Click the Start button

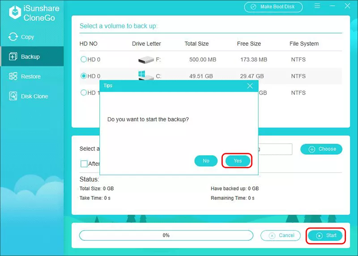[325, 235]
